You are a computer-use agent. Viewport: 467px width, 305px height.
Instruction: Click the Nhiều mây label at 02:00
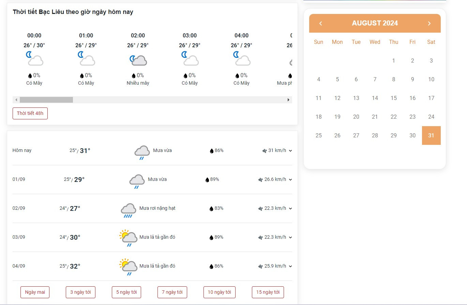pos(138,83)
